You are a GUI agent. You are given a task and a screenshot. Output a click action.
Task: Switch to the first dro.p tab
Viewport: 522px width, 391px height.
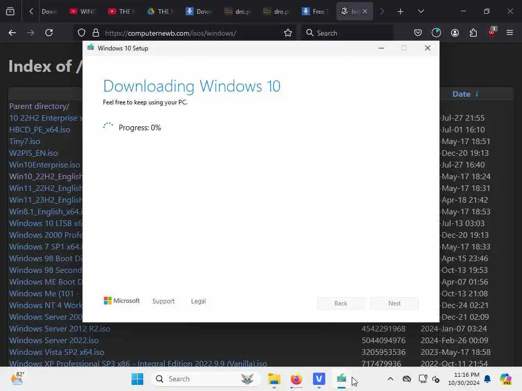click(238, 12)
